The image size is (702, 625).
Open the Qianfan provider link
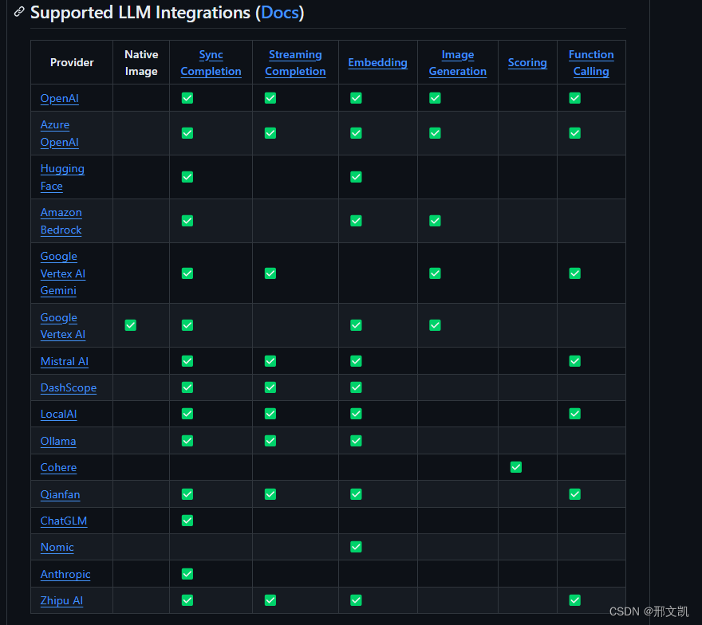pos(60,494)
